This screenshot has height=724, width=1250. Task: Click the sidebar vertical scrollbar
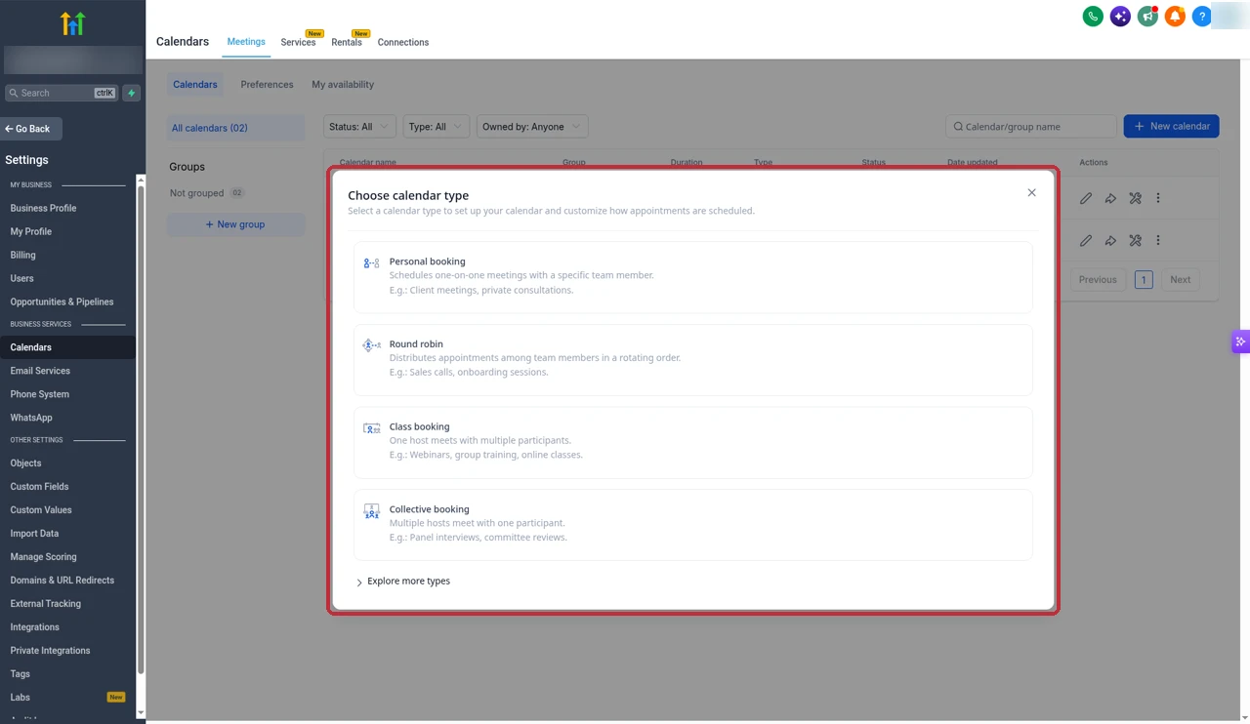141,429
